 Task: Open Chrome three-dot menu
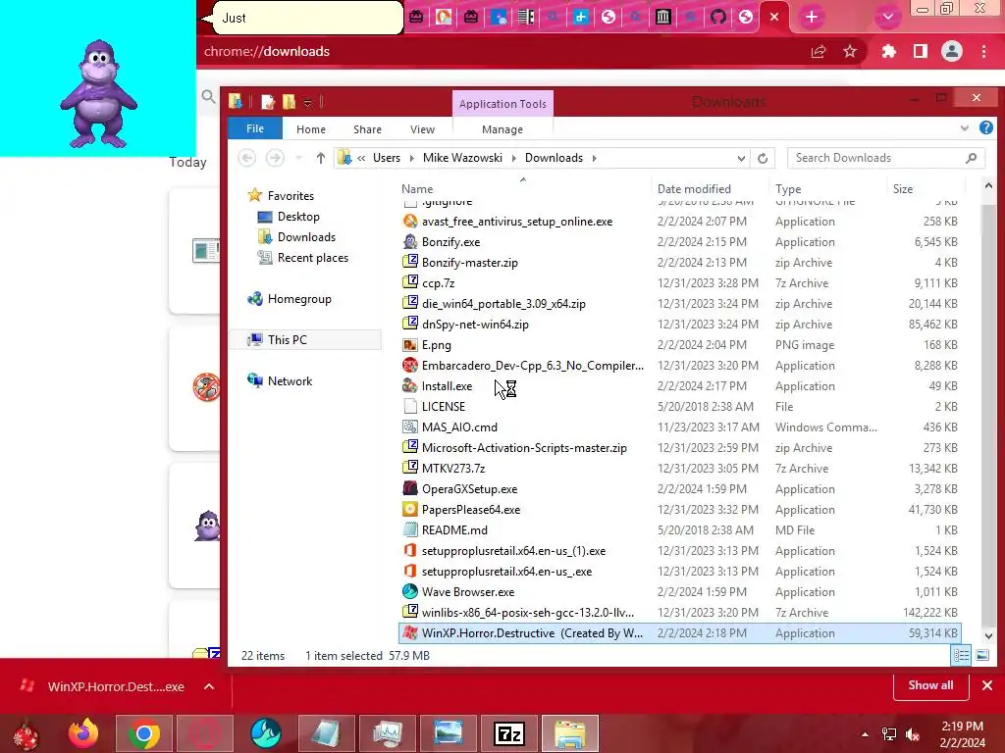pyautogui.click(x=983, y=52)
